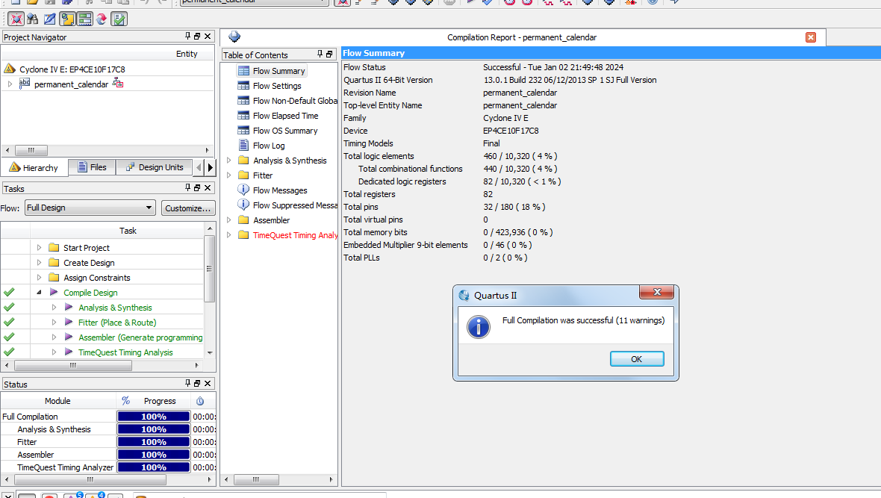Float the Table of Contents pane

[x=329, y=54]
